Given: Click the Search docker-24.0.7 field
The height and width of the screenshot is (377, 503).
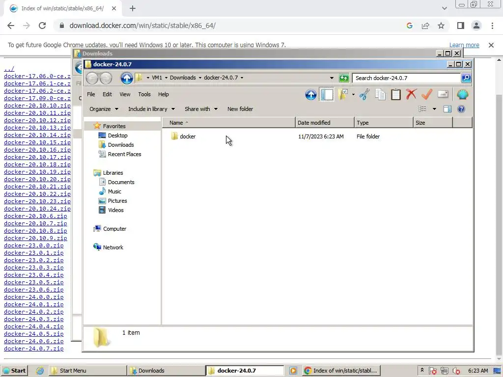Looking at the screenshot, I should click(x=406, y=78).
